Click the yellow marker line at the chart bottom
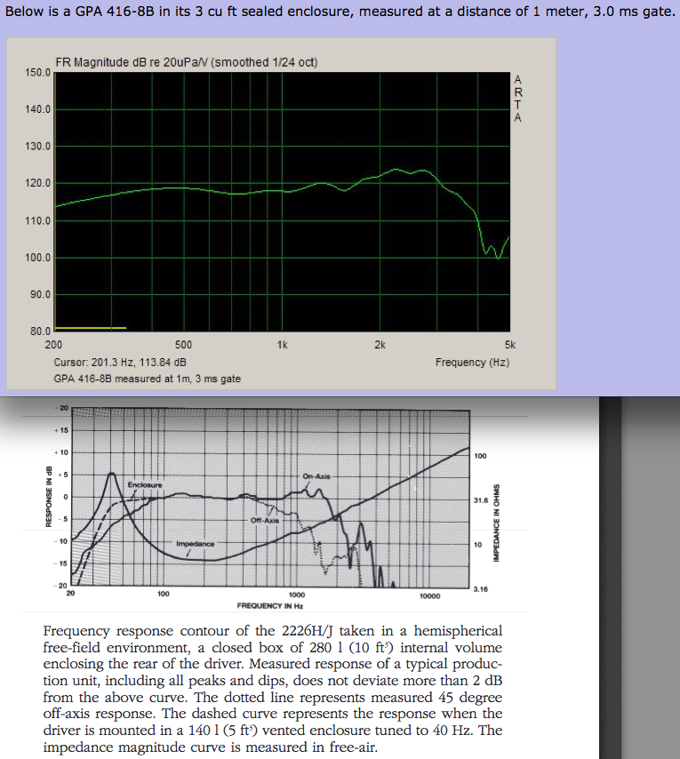 [91, 328]
